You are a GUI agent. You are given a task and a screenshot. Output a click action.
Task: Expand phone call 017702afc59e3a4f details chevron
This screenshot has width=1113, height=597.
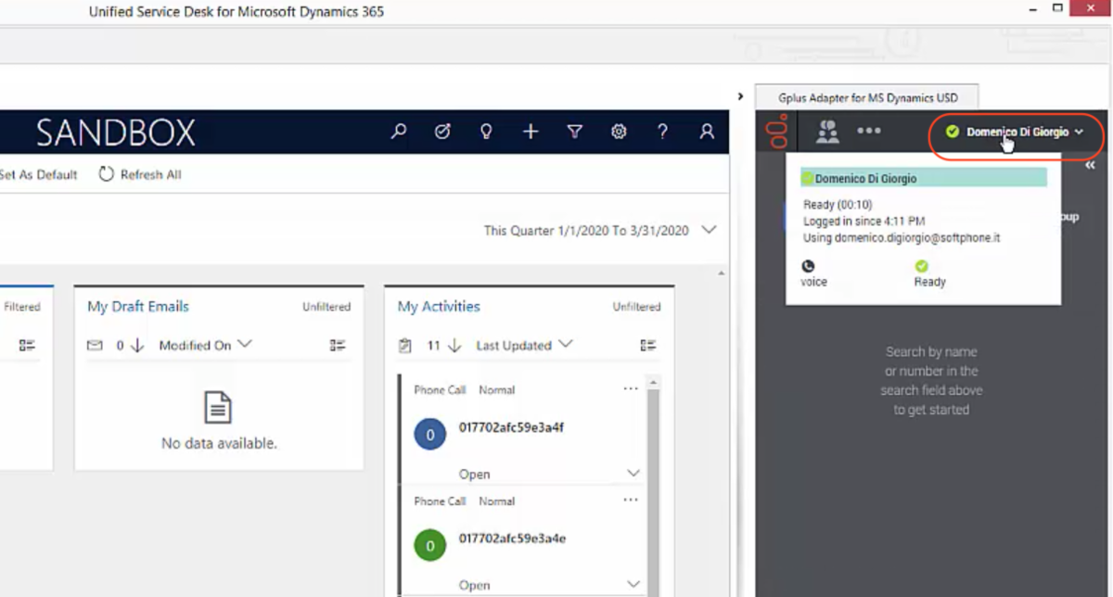point(633,474)
